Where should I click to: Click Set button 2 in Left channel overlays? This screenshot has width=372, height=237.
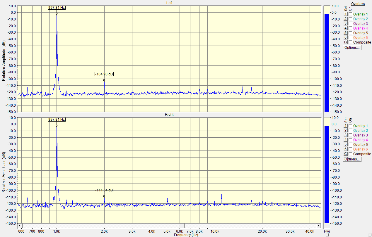pyautogui.click(x=346, y=19)
